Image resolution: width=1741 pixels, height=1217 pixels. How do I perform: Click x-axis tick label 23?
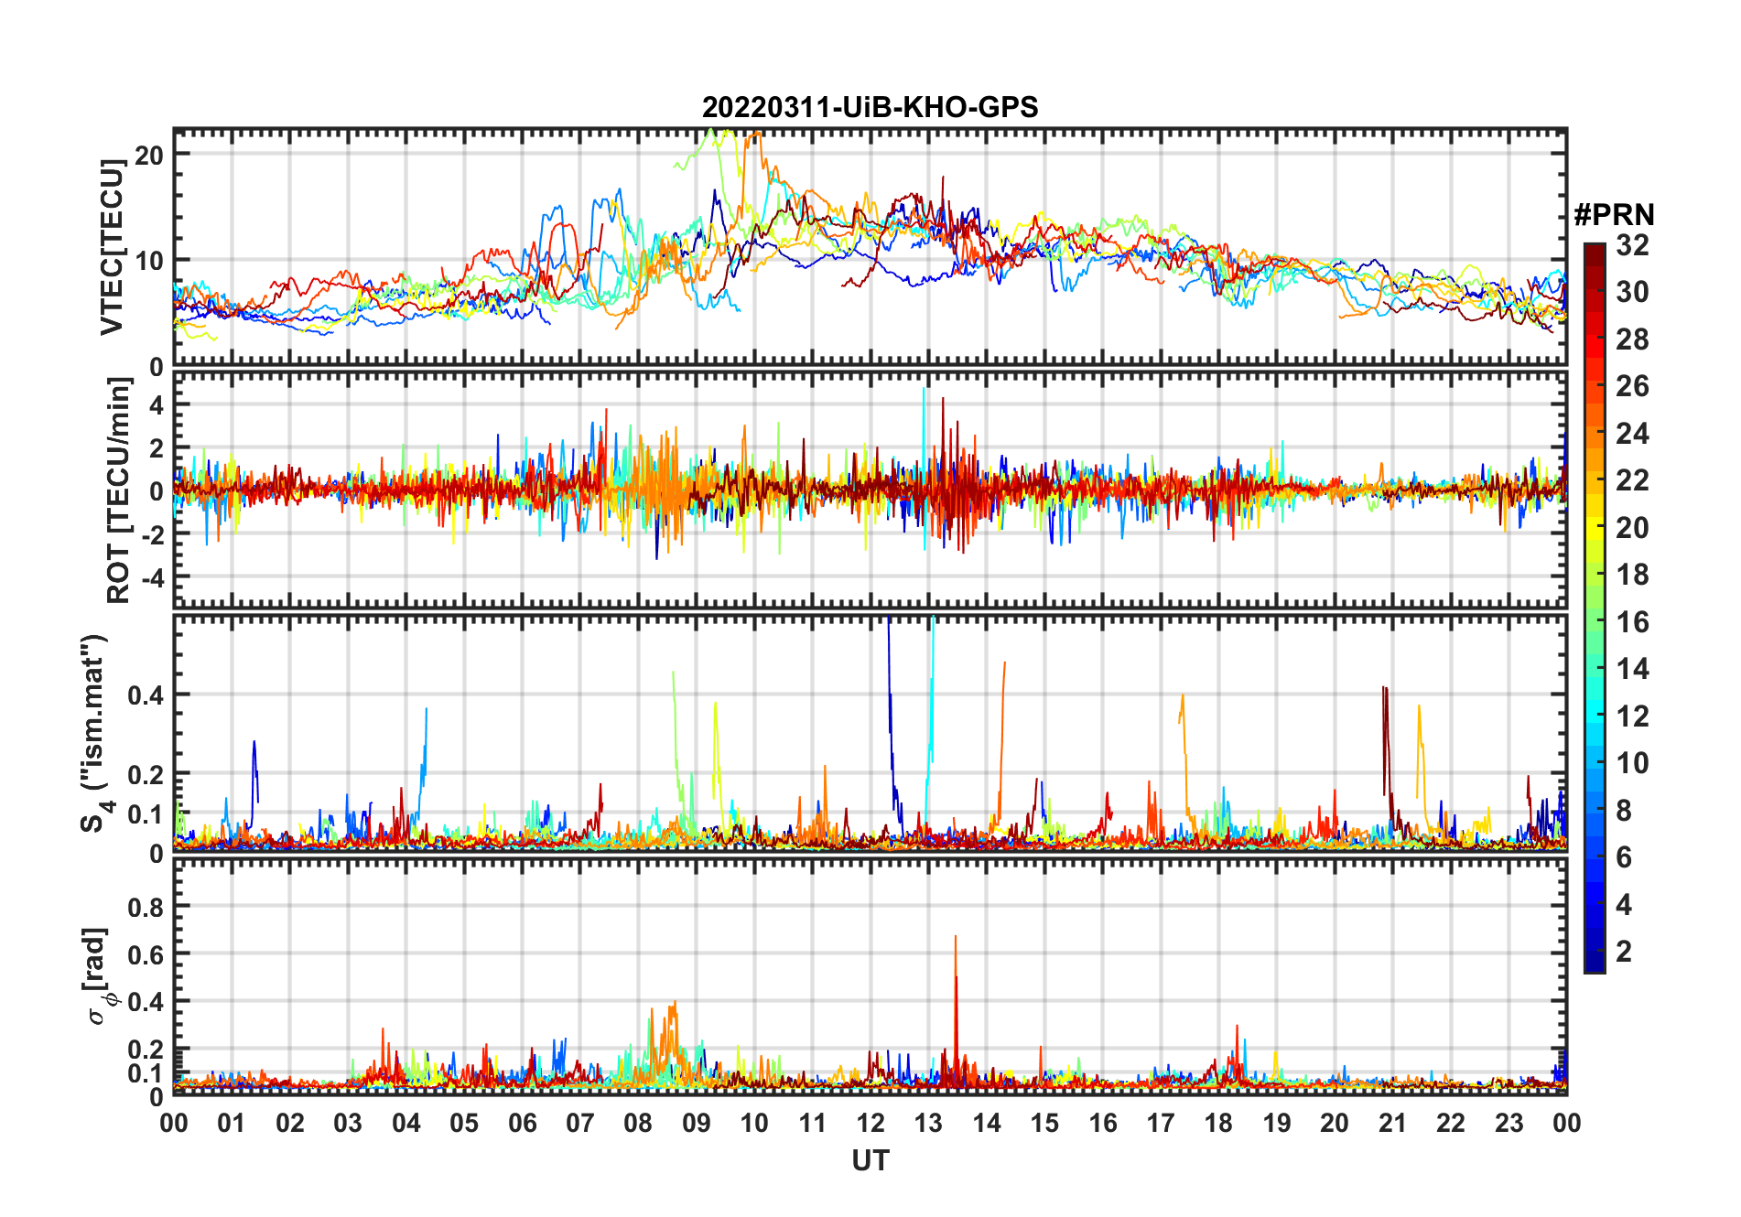[x=1509, y=1124]
